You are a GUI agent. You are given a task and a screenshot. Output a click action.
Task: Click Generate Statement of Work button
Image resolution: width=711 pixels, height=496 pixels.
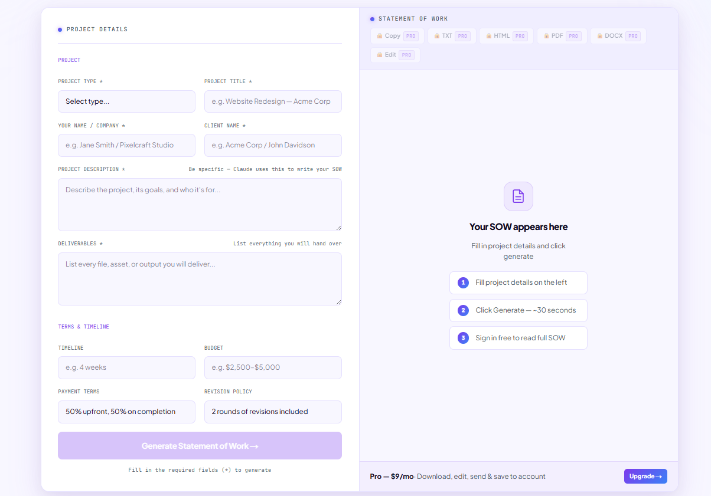200,446
